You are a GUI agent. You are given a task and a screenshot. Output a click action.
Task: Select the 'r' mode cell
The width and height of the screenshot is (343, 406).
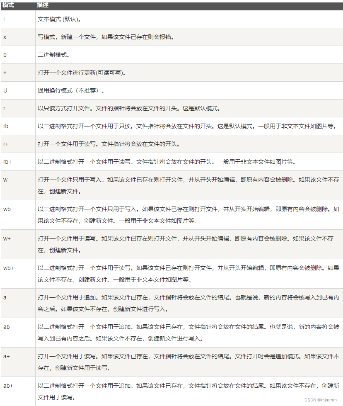click(x=18, y=108)
